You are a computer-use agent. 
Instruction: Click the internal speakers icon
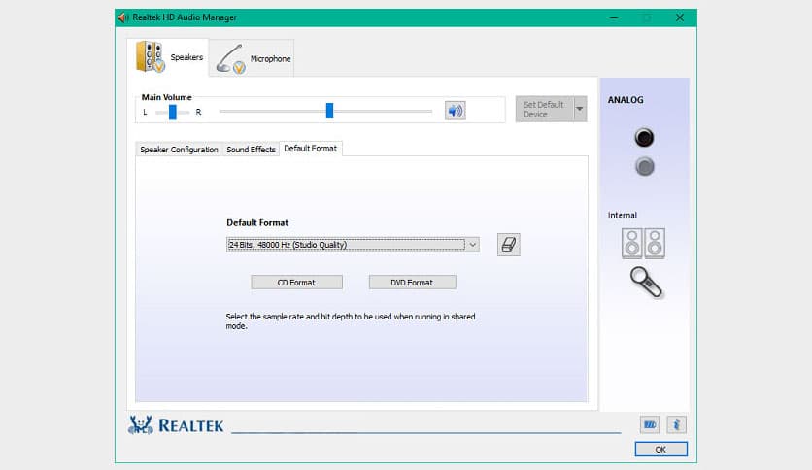click(x=643, y=244)
